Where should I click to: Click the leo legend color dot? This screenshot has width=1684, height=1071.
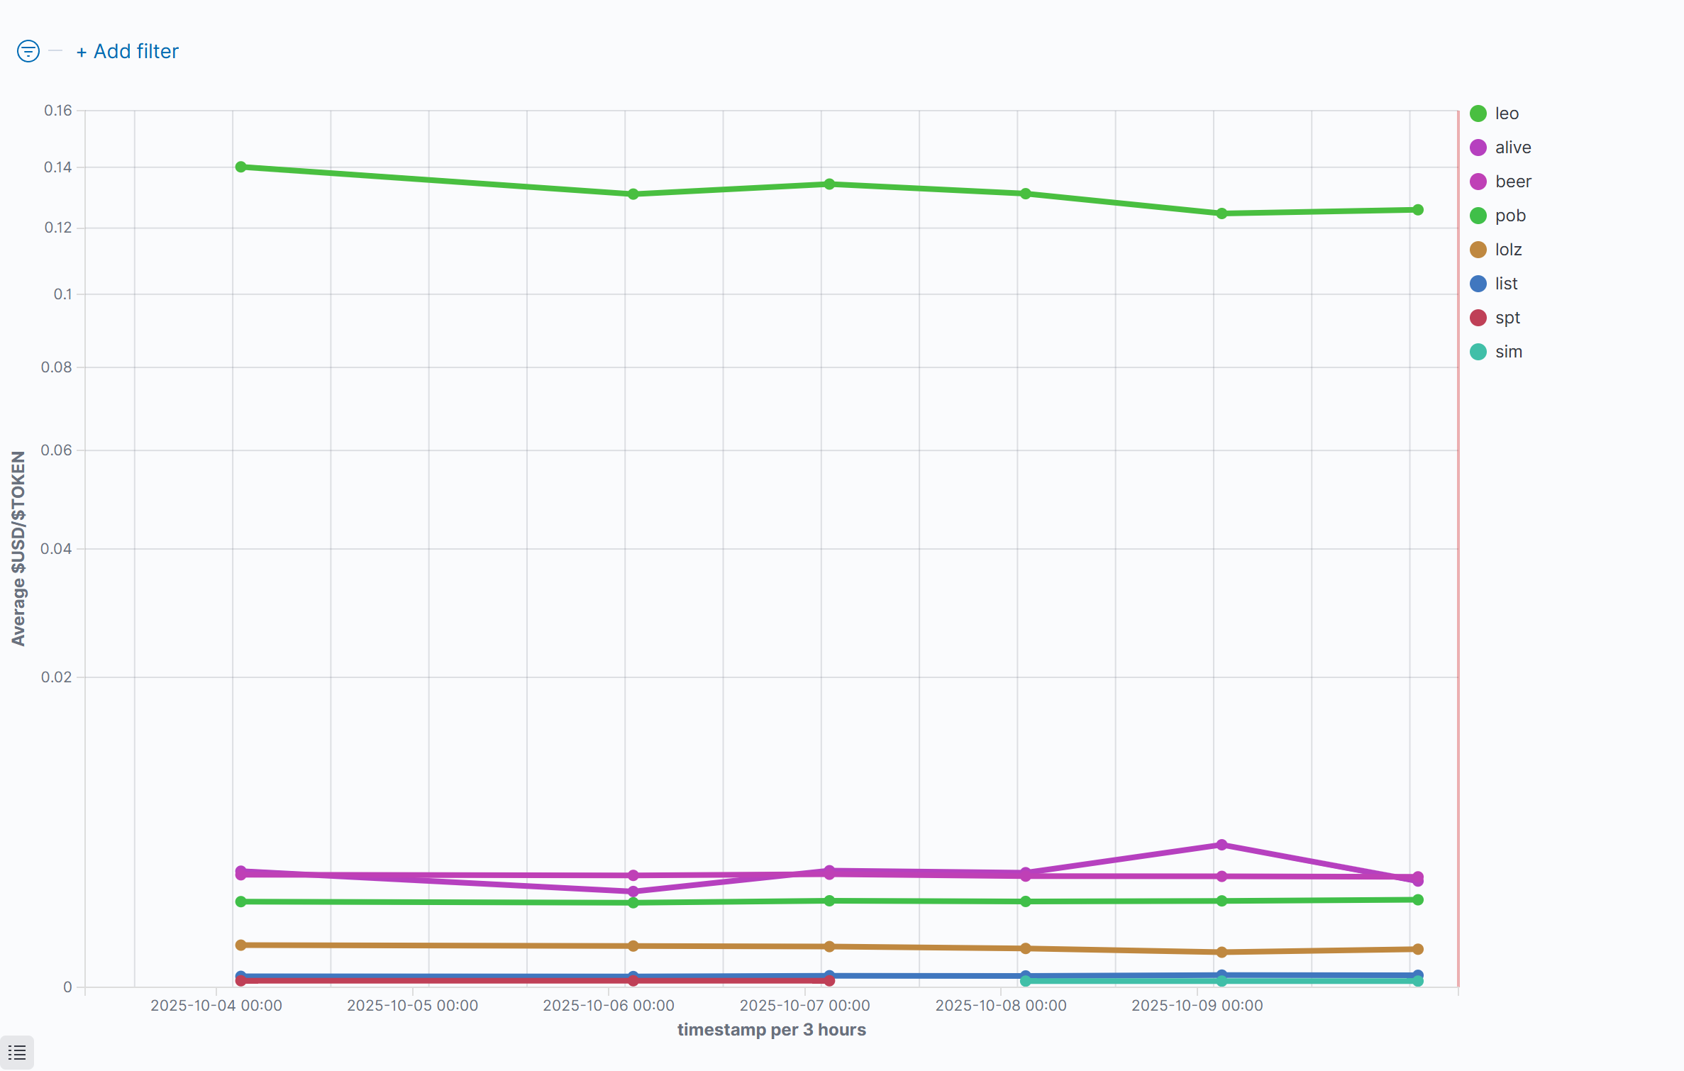[1478, 113]
